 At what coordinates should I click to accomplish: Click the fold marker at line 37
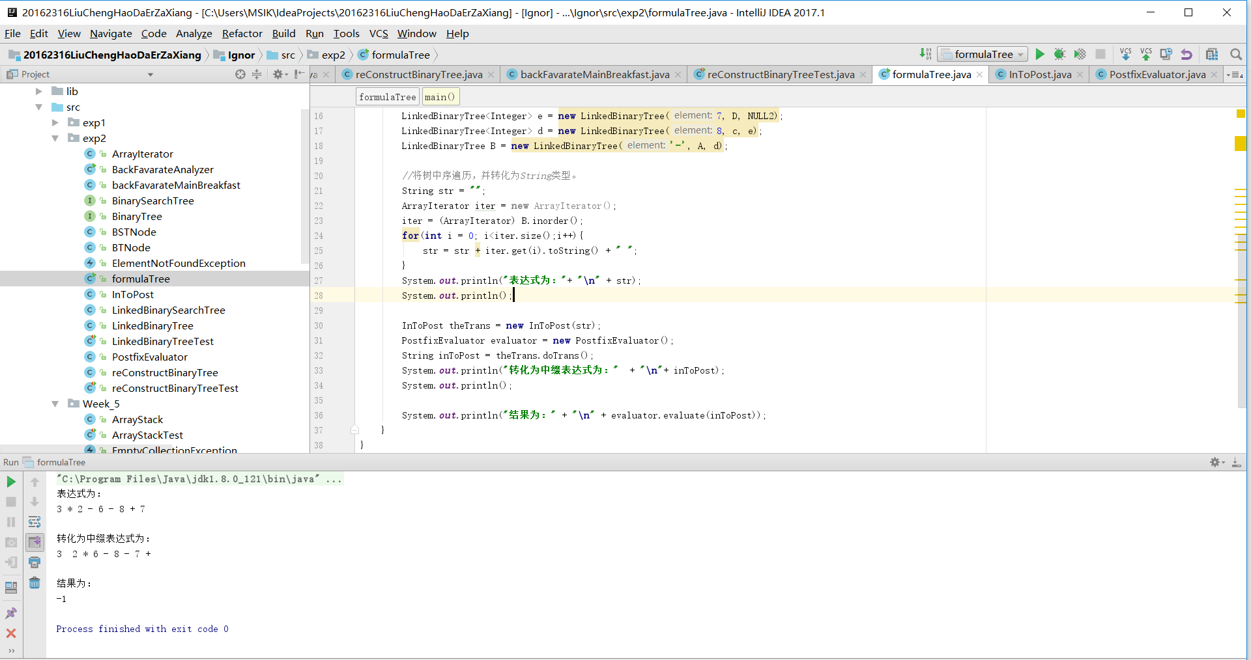354,430
